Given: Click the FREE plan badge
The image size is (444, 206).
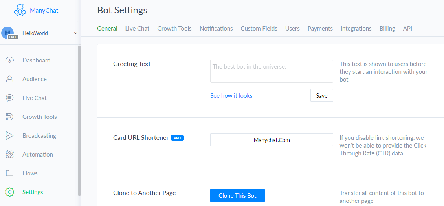Looking at the screenshot, I should click(13, 37).
